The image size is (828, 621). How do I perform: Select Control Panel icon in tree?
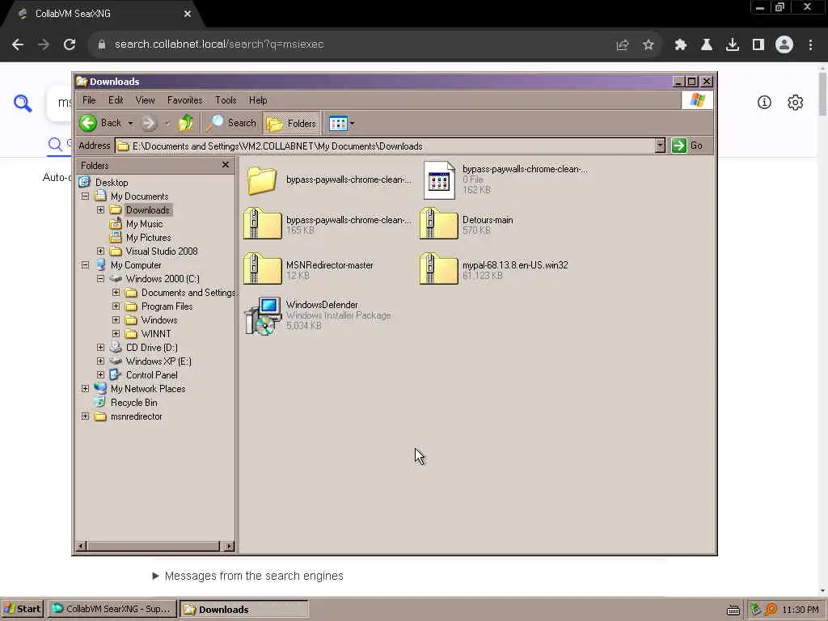point(116,375)
